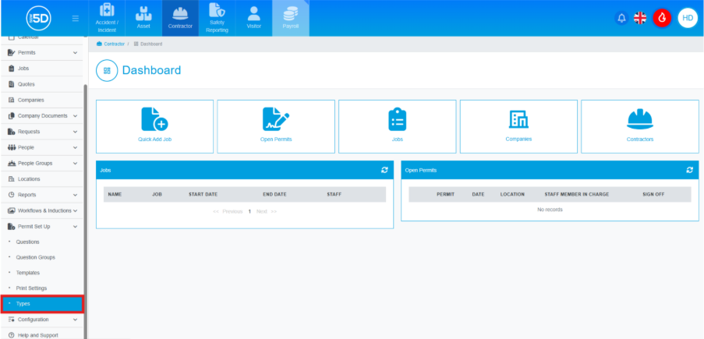Open the HD user avatar menu
Image resolution: width=704 pixels, height=339 pixels.
pyautogui.click(x=687, y=18)
